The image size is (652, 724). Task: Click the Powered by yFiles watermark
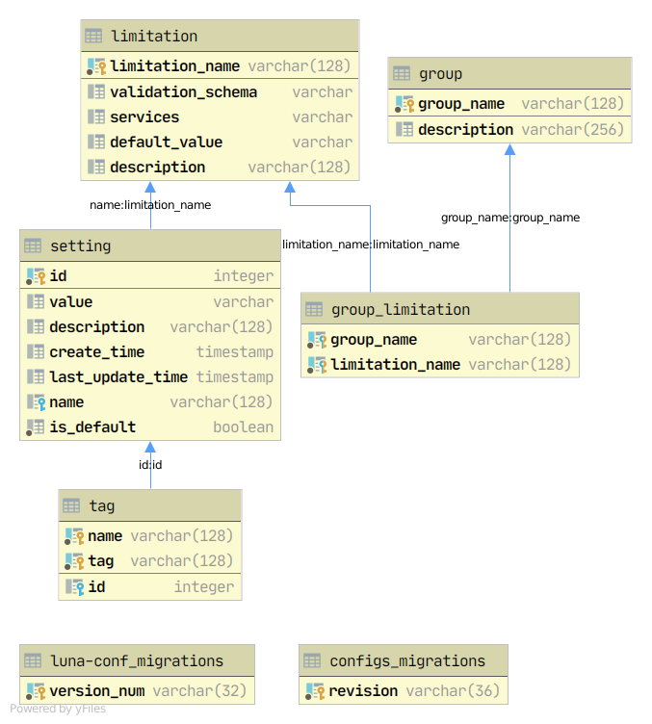[58, 710]
